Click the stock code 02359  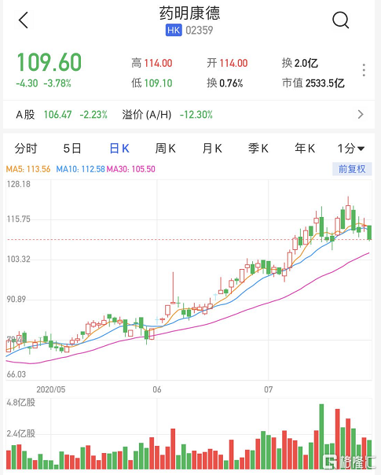pyautogui.click(x=200, y=31)
